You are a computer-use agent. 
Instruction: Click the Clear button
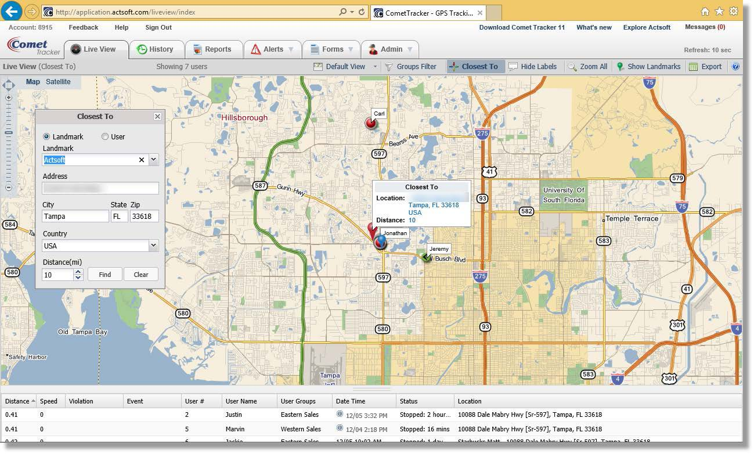coord(141,275)
